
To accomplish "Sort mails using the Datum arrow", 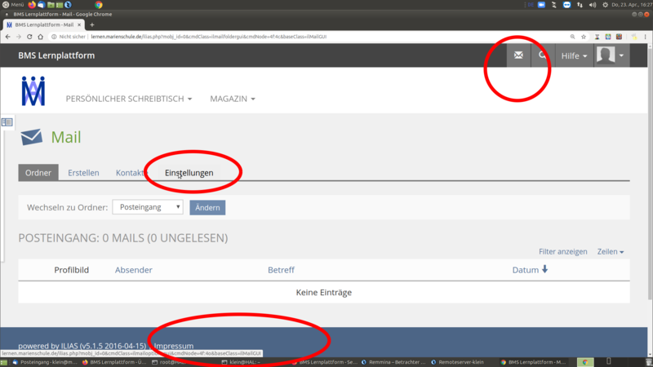I will pyautogui.click(x=544, y=270).
